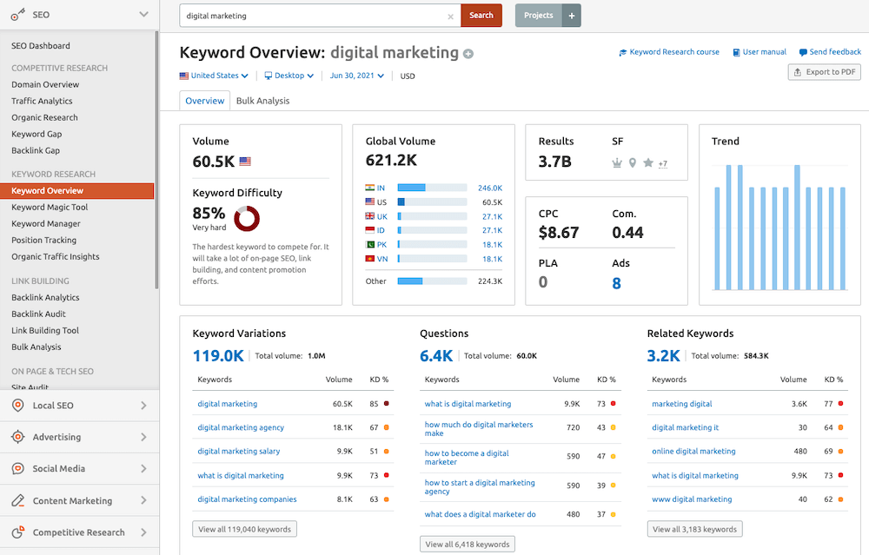The width and height of the screenshot is (869, 555).
Task: Click the Indonesia flag in Global Volume
Action: [x=369, y=230]
